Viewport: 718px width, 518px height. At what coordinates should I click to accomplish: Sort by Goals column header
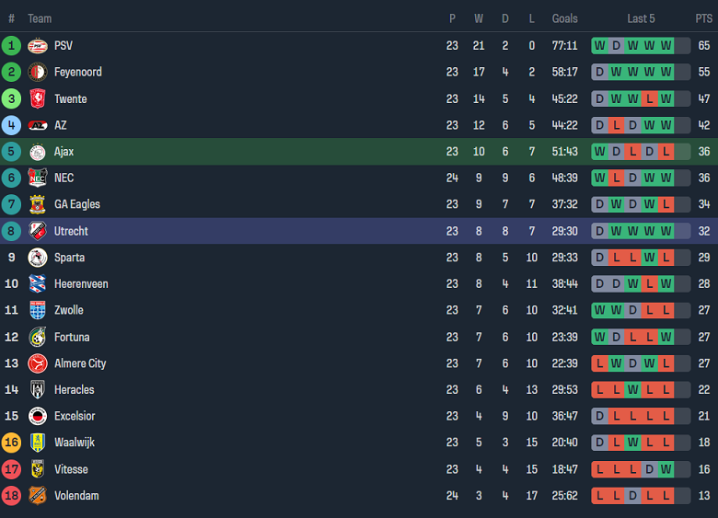pos(564,18)
